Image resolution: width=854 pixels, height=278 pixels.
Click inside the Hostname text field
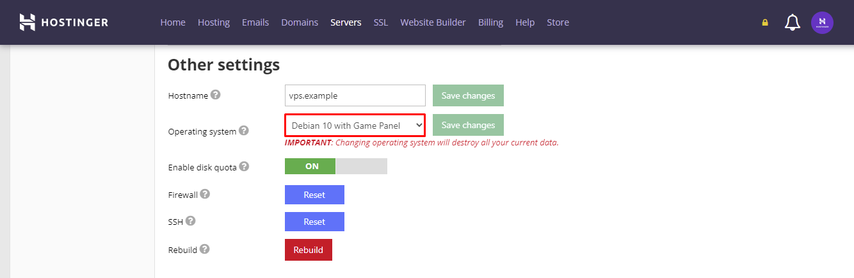(x=355, y=95)
